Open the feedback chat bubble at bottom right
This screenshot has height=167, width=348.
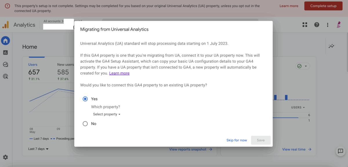(x=340, y=151)
